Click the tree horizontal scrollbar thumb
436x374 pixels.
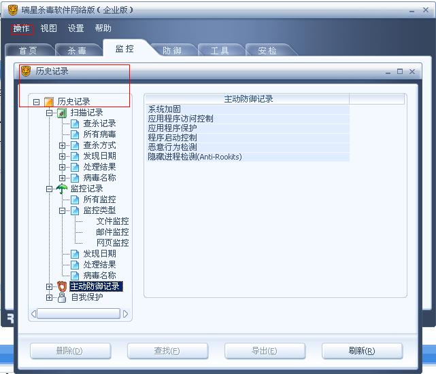79,314
